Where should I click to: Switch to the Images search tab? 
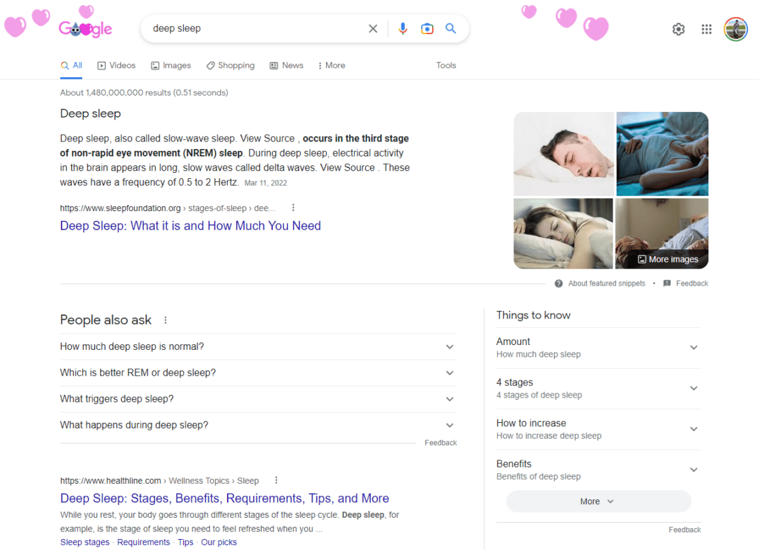tap(171, 65)
